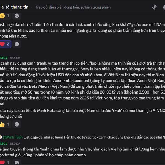165x165 pixels.
Task: Click the hia-sẻ-thông-tin channel name
Action: pyautogui.click(x=14, y=7)
